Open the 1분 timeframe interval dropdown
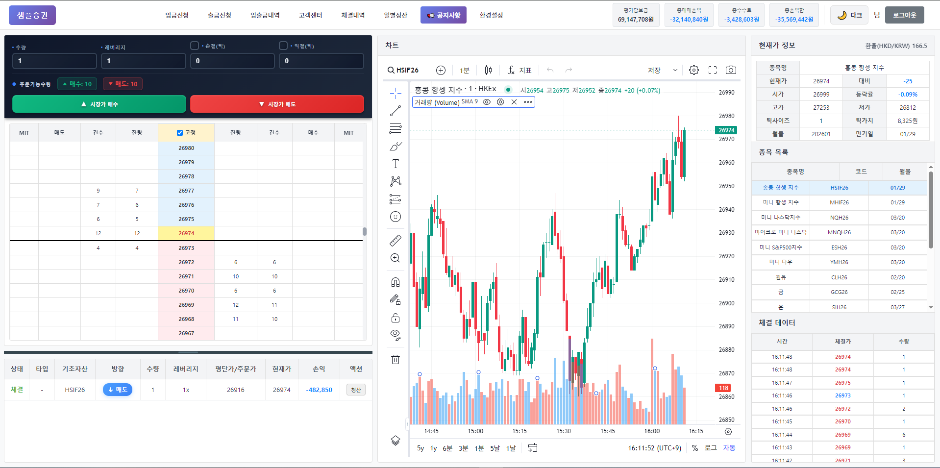The image size is (940, 468). click(x=465, y=70)
